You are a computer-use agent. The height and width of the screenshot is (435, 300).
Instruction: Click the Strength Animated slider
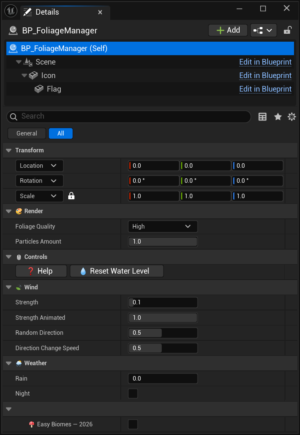[x=163, y=318]
